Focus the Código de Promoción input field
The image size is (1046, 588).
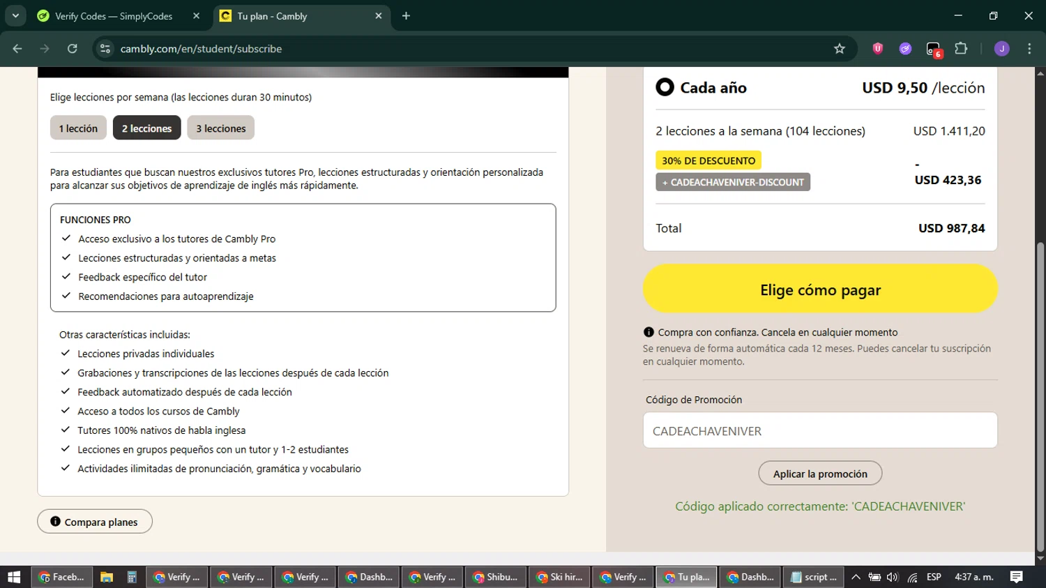[x=820, y=430]
